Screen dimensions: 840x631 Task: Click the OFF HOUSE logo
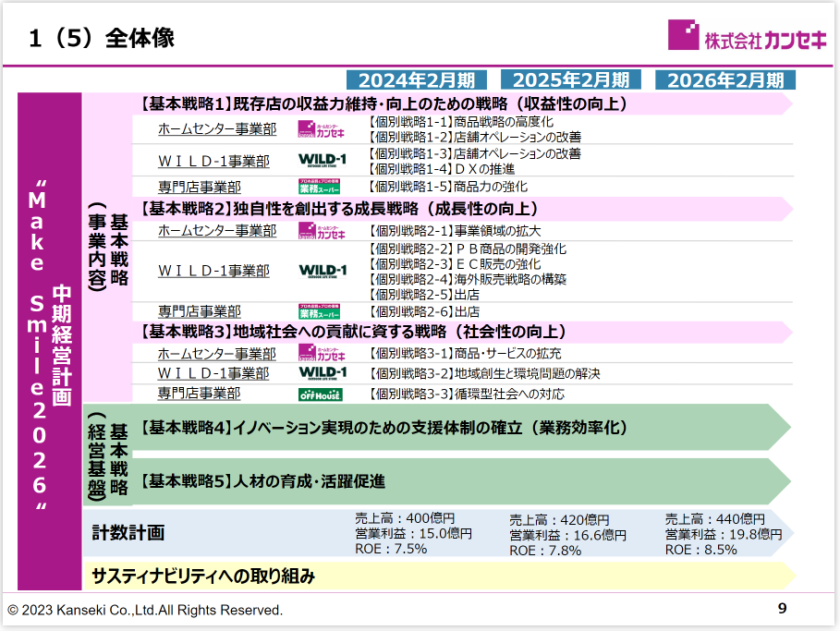point(320,394)
